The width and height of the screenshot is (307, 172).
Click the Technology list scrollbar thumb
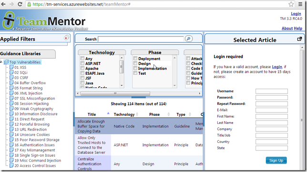click(122, 67)
